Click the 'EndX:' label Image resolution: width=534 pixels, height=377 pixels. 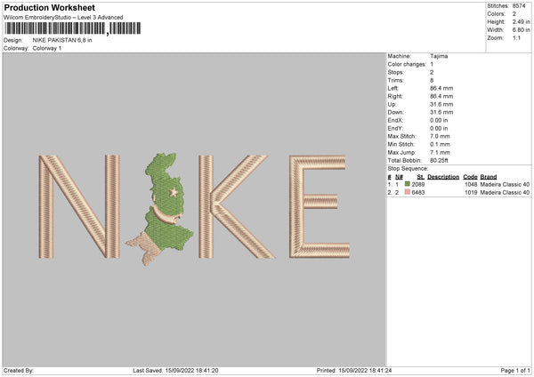tap(395, 120)
